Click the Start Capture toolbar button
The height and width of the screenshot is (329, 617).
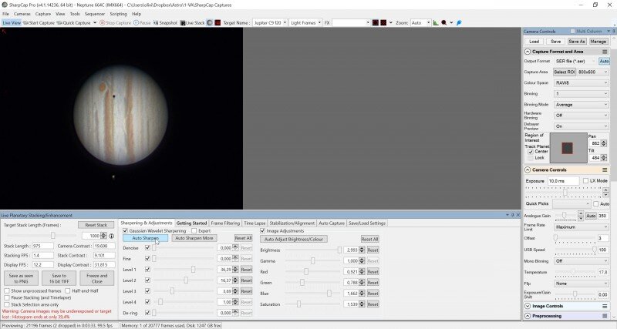point(39,23)
